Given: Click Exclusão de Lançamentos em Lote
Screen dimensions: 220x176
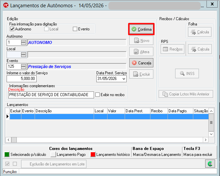Looking at the screenshot, I should pos(54,164).
